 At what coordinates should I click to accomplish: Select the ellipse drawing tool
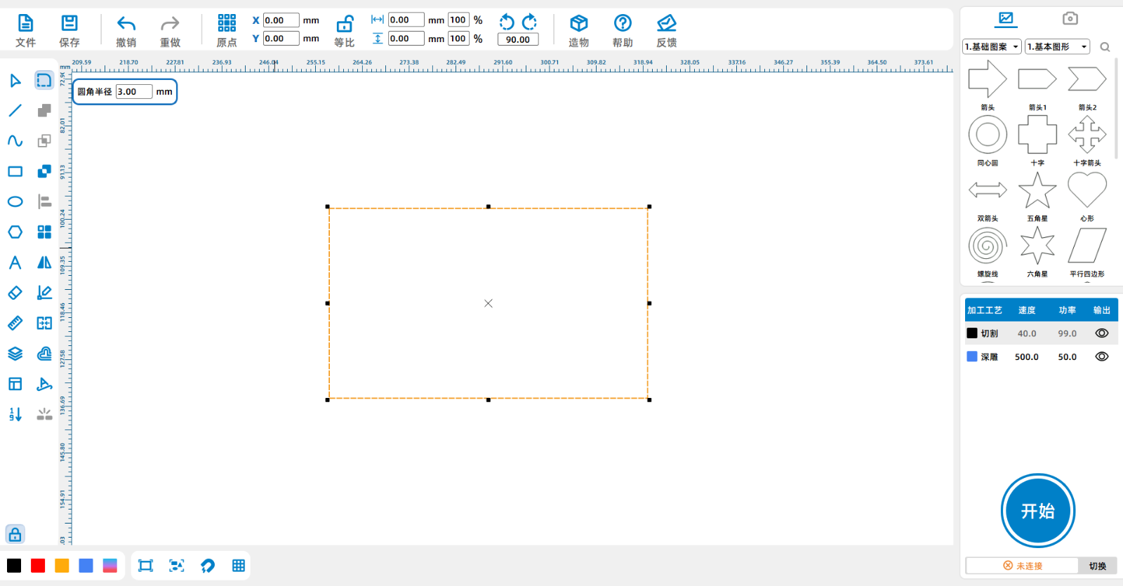click(x=15, y=202)
